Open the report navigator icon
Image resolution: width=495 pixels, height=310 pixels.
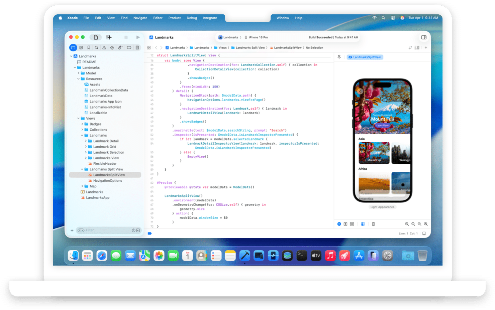tap(137, 48)
